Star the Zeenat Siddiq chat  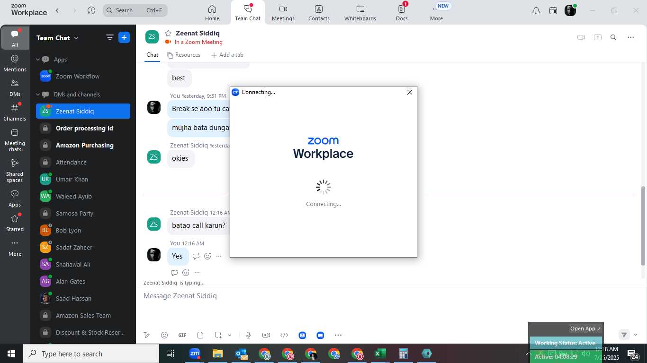tap(168, 33)
